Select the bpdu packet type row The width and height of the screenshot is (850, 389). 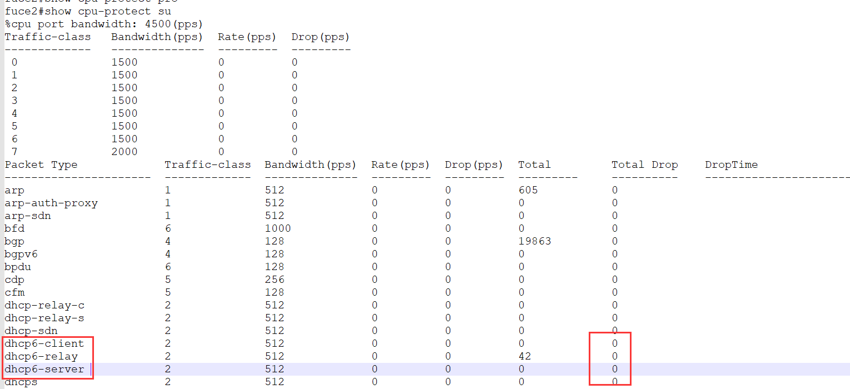[x=15, y=266]
